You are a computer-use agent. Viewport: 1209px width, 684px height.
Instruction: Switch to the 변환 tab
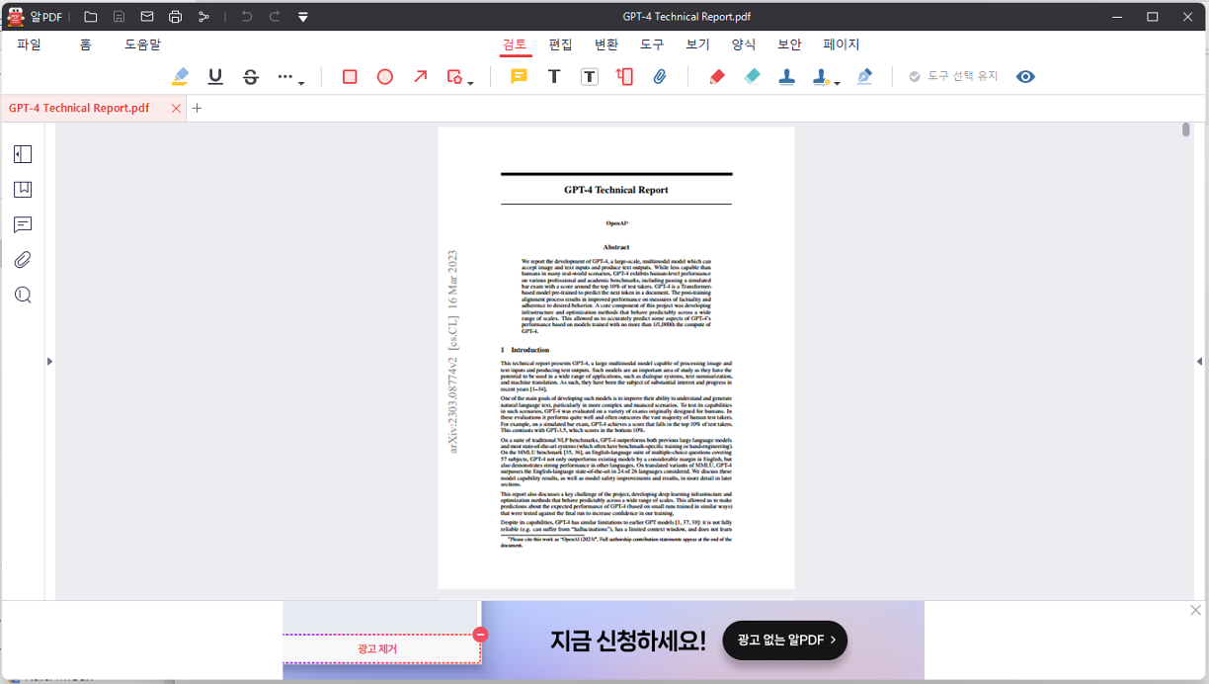(x=606, y=44)
